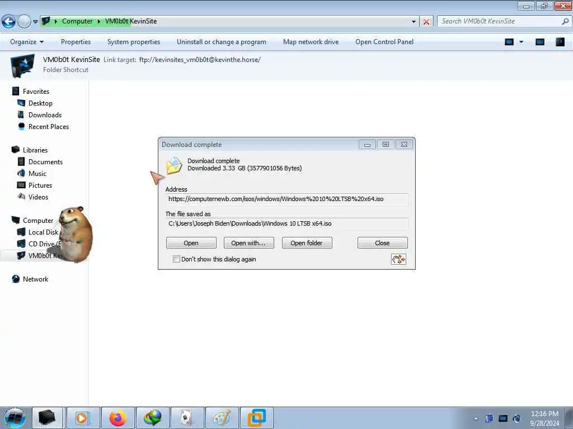Open the view options dropdown arrow
This screenshot has width=573, height=429.
[x=522, y=42]
